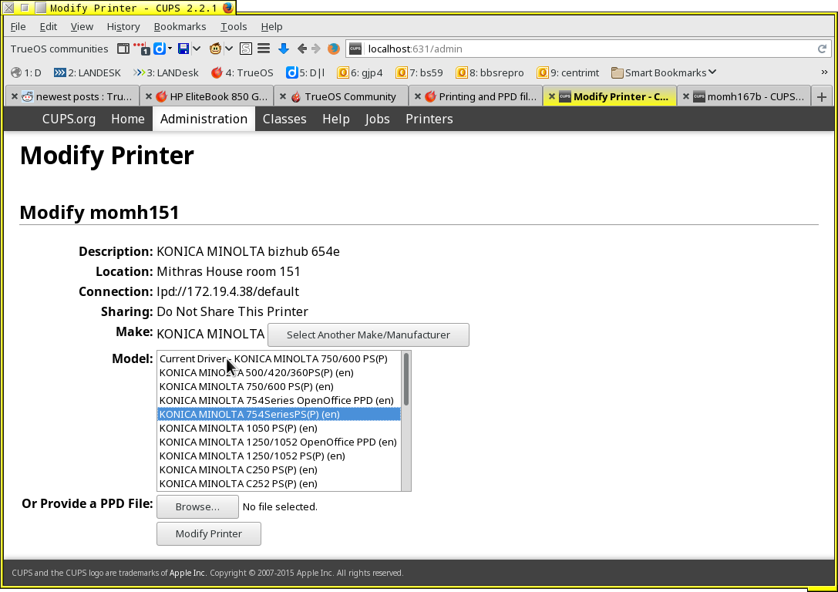The width and height of the screenshot is (838, 592).
Task: Click the TrueOS communities toolbar label
Action: click(59, 49)
